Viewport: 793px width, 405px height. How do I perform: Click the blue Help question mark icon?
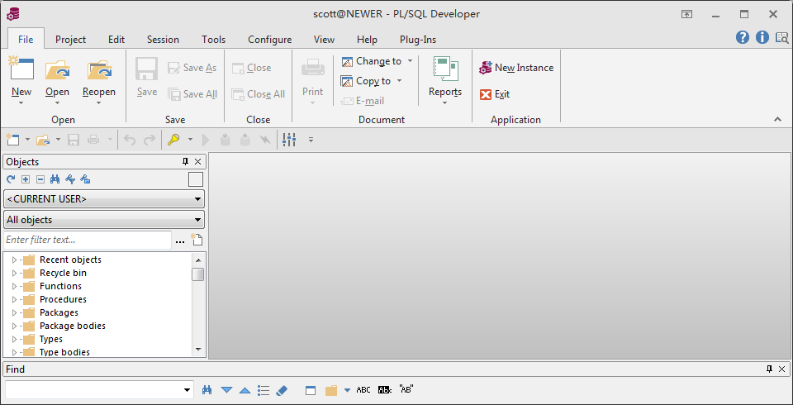[743, 37]
